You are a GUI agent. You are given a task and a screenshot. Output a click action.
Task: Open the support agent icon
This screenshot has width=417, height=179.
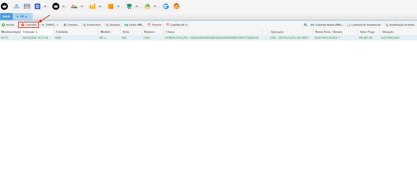tap(176, 6)
